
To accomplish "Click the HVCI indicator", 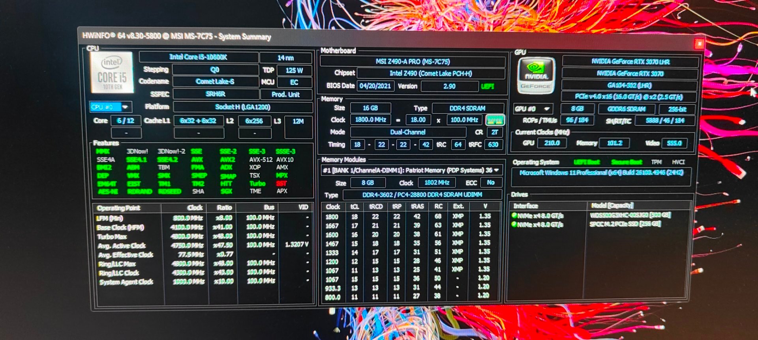I will (x=678, y=162).
